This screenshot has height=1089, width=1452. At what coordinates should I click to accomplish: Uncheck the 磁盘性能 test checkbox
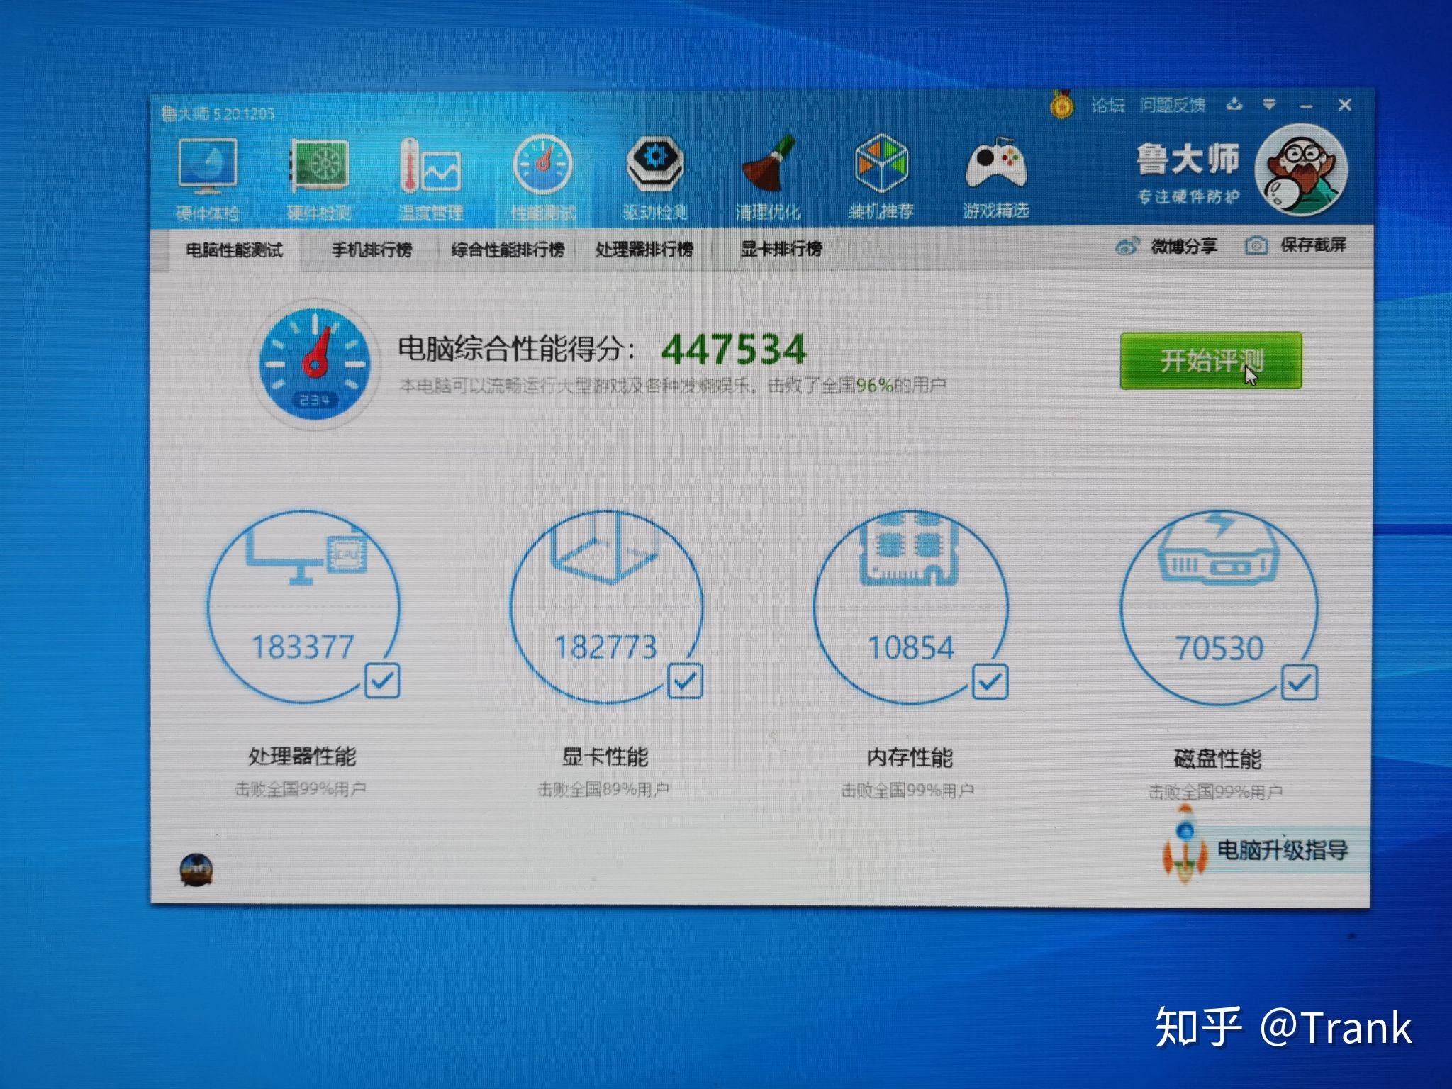1300,683
